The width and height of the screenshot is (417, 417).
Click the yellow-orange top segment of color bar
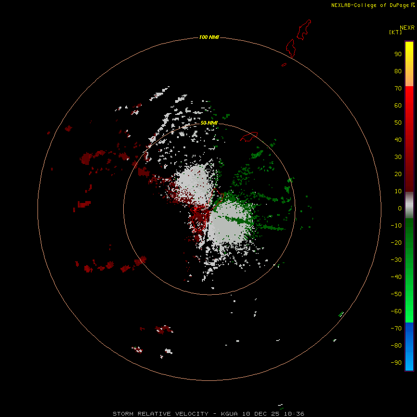pos(409,64)
